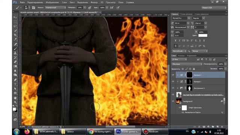Select the Magic Wand tool

15,31
